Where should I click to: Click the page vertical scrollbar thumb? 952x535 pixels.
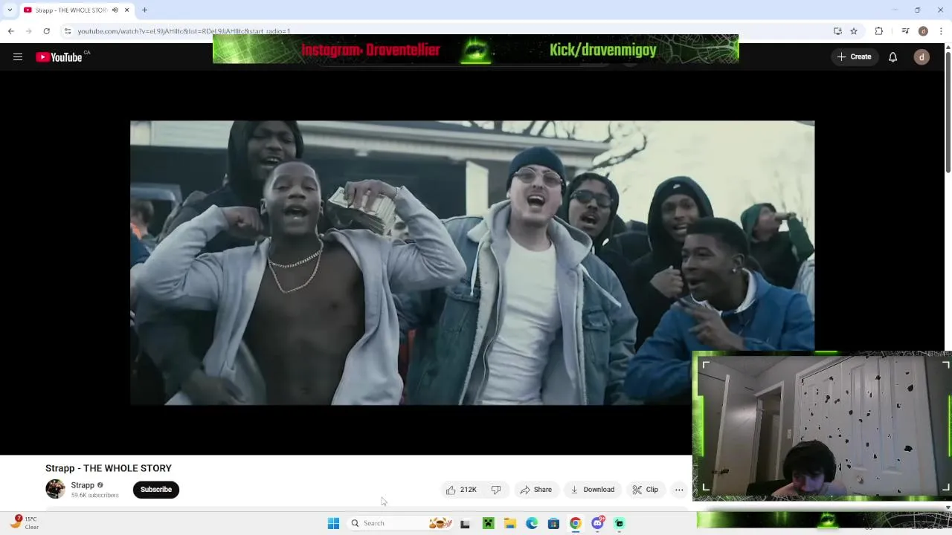(948, 113)
